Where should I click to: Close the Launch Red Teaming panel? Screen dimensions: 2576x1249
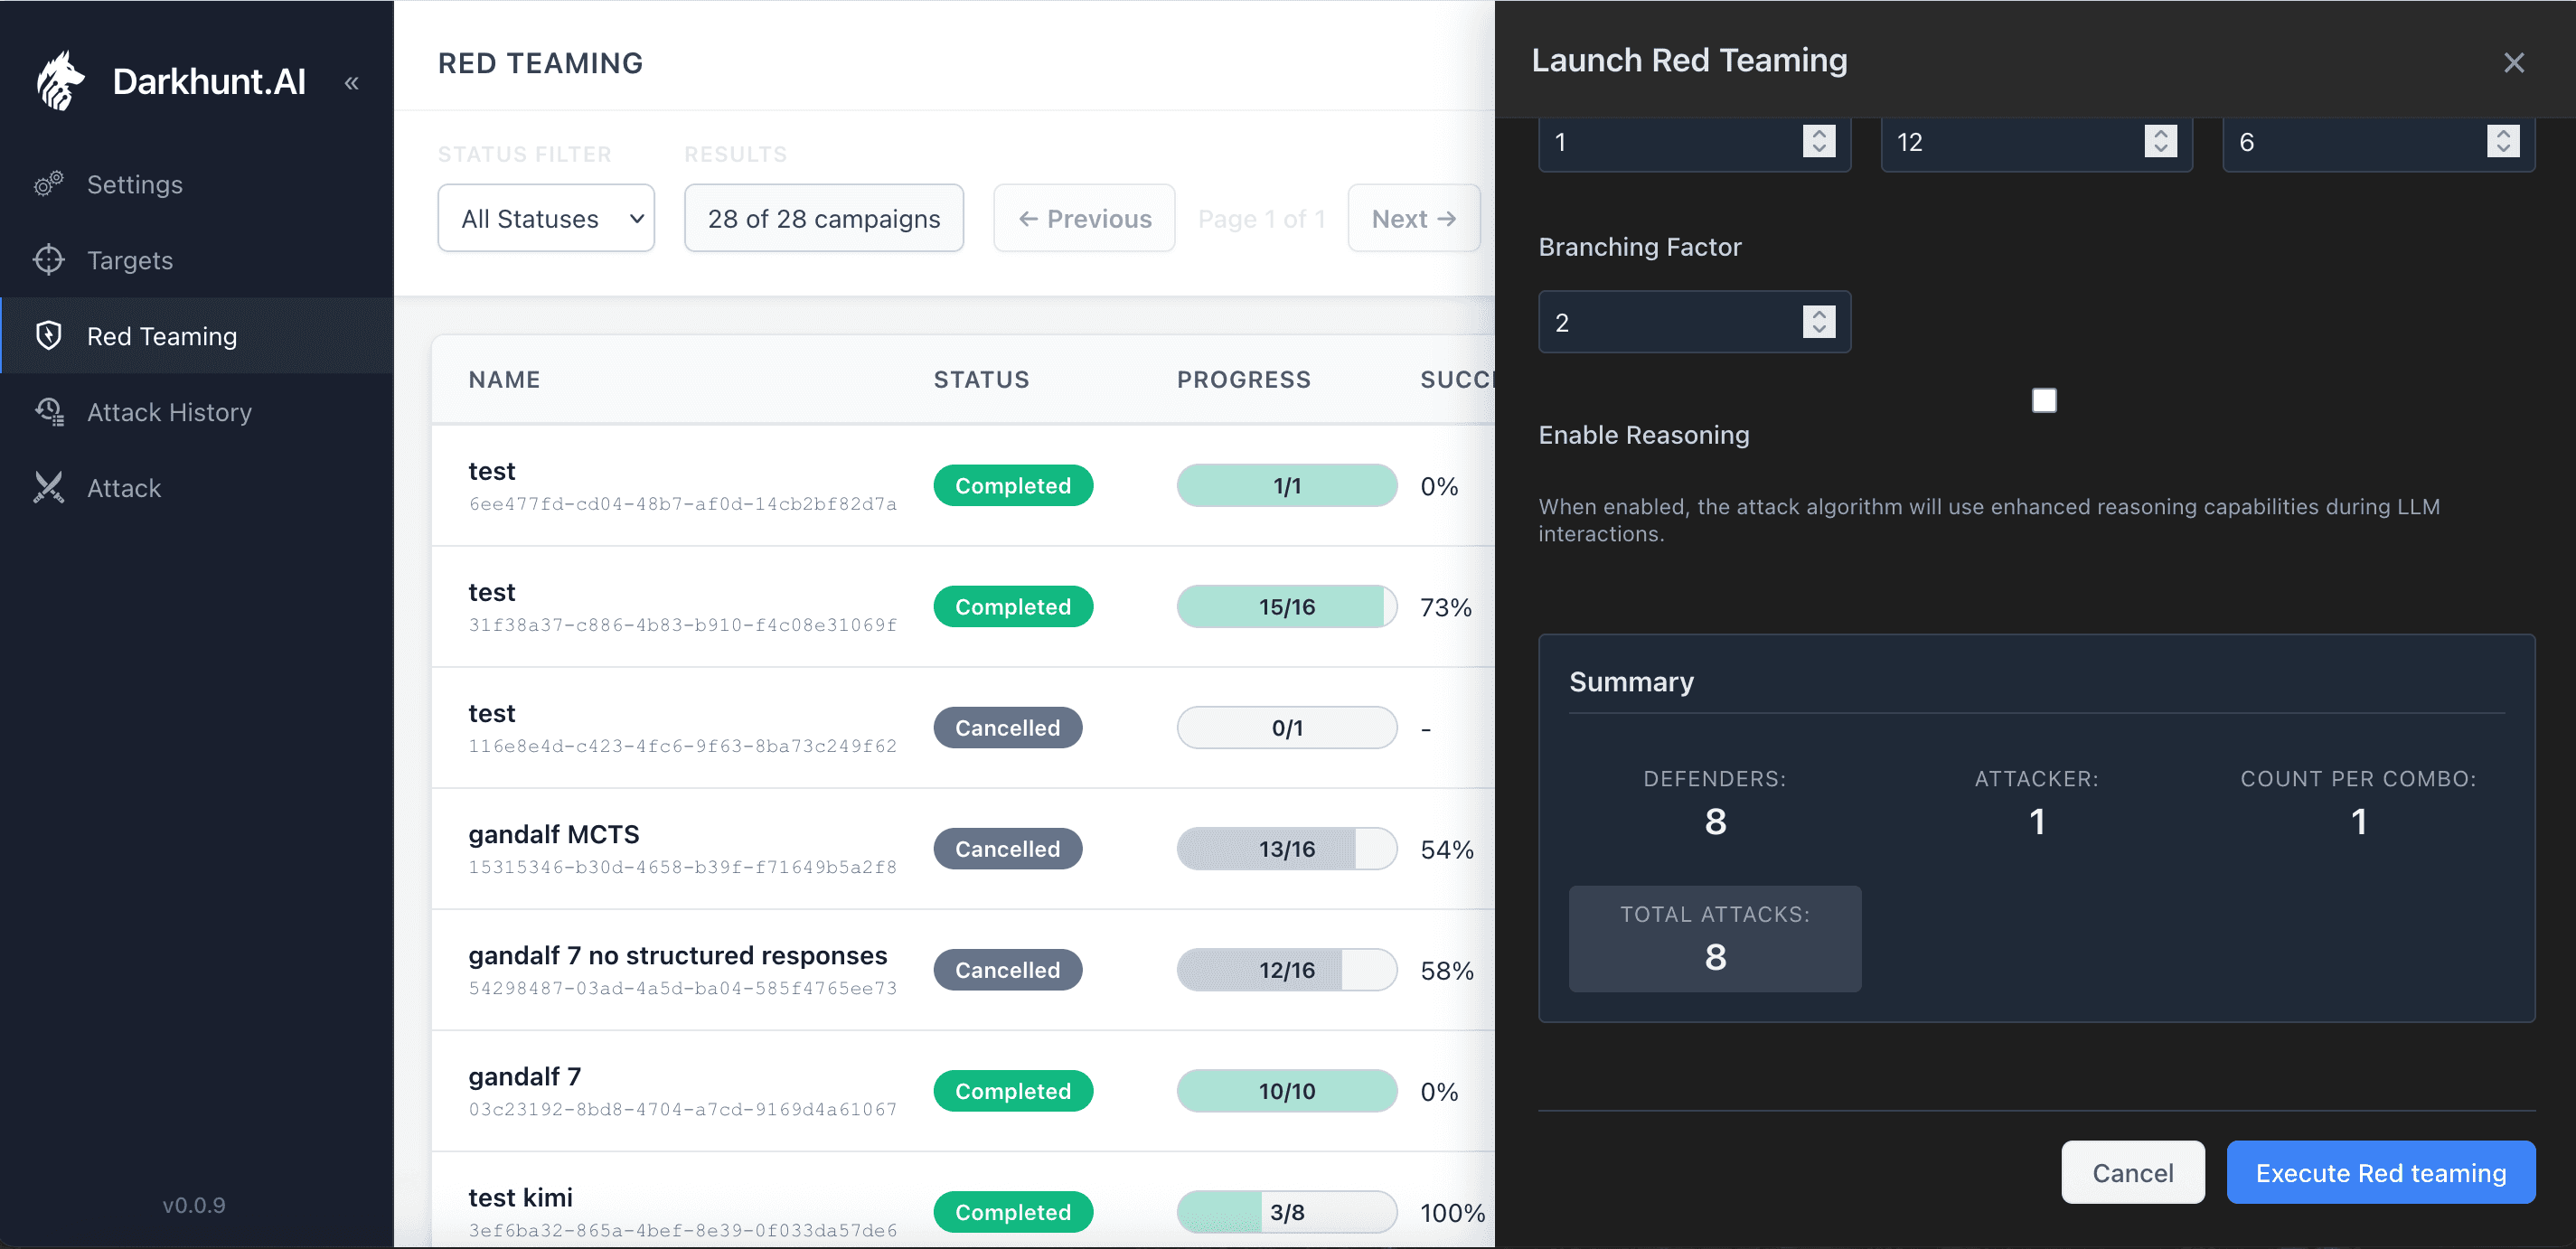tap(2513, 63)
